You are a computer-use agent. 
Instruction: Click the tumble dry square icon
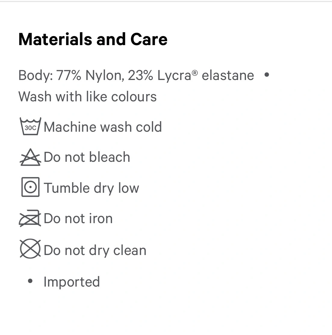click(x=30, y=187)
